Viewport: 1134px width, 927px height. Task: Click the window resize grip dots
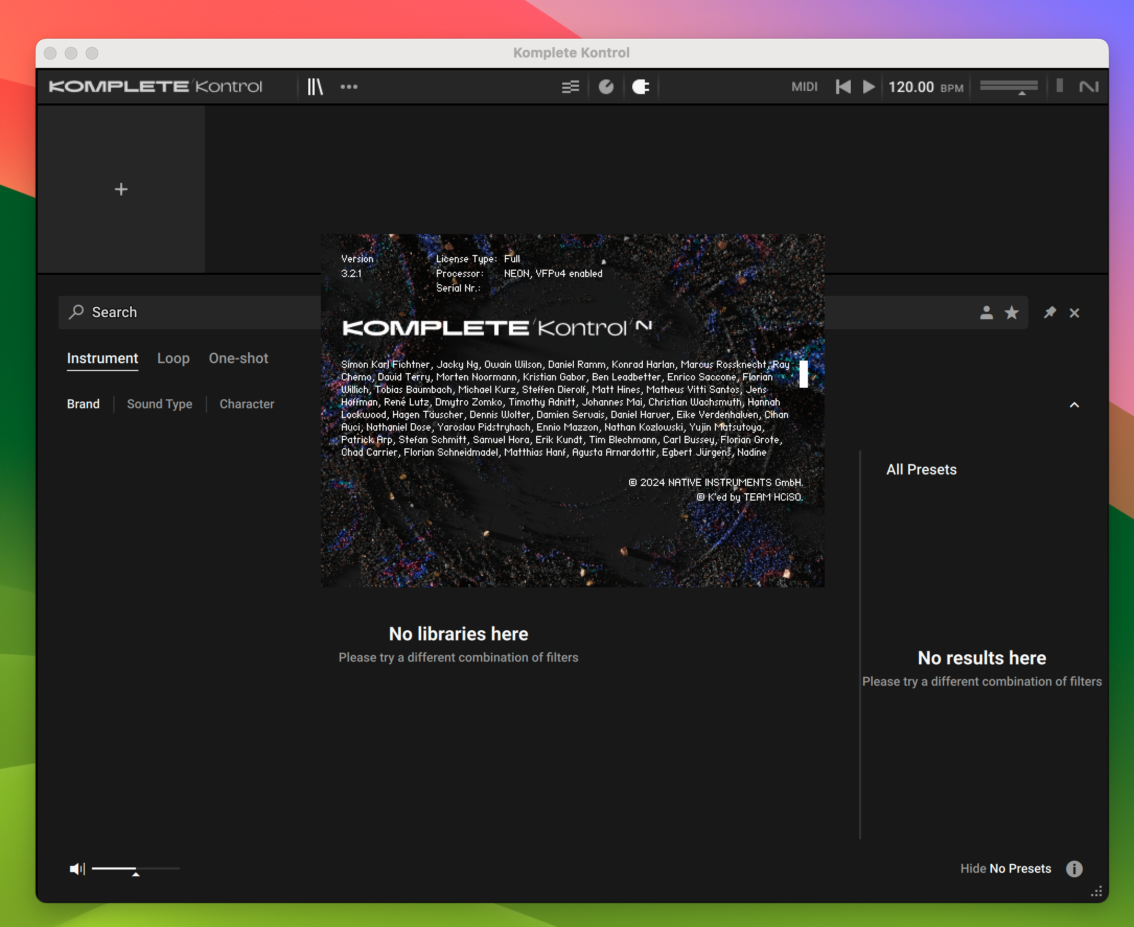[x=1096, y=893]
